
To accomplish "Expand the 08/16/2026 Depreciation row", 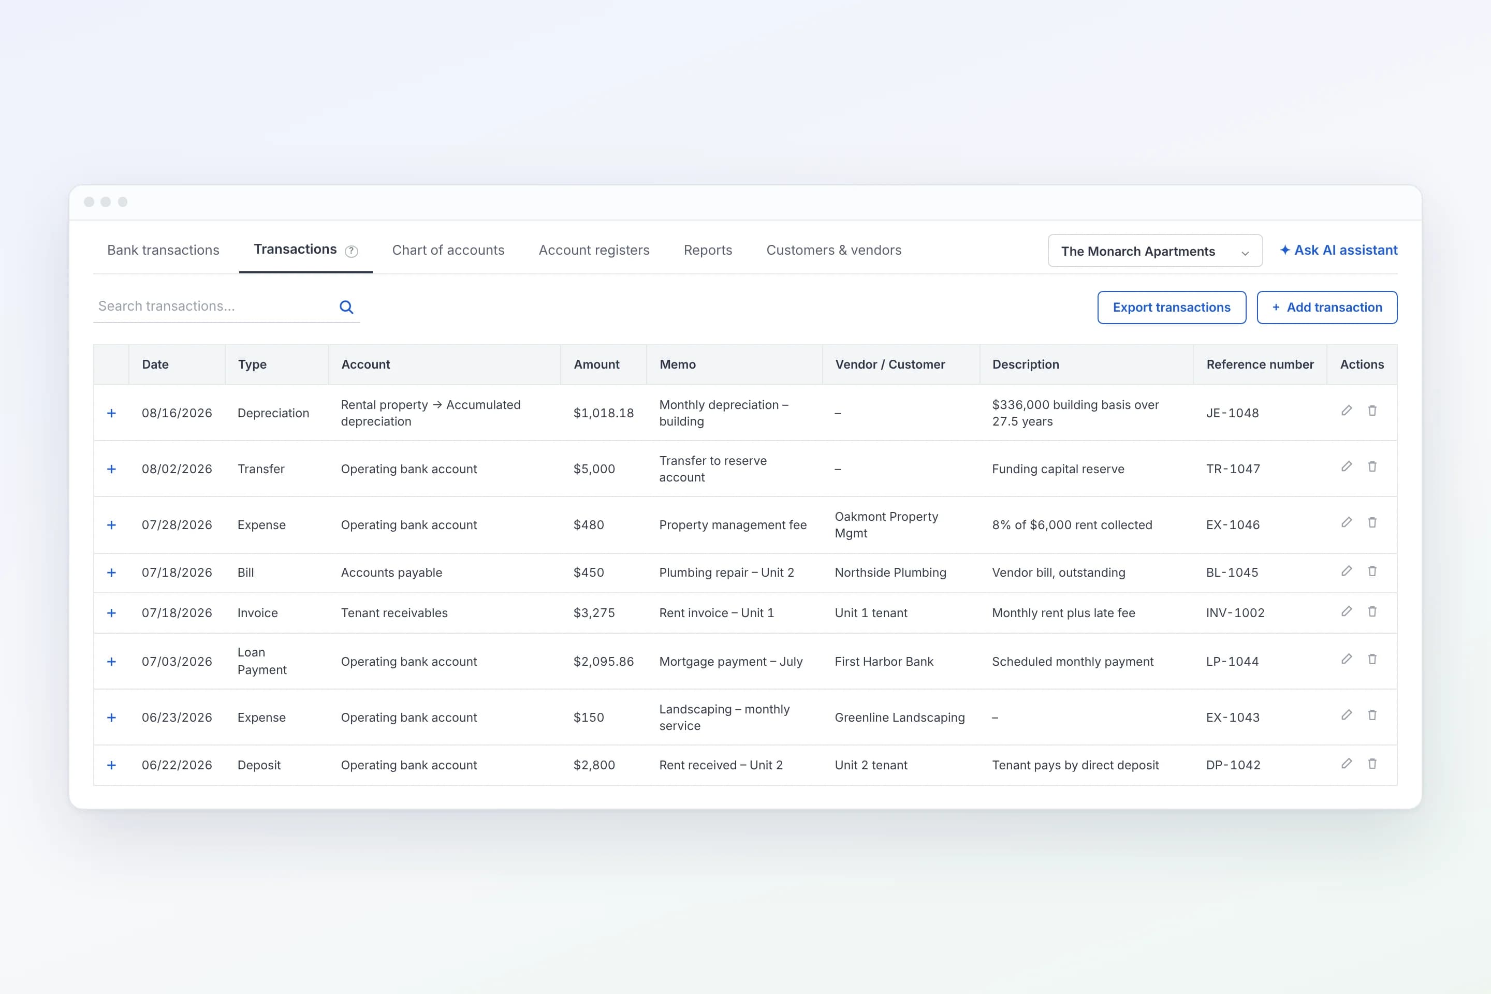I will point(112,413).
